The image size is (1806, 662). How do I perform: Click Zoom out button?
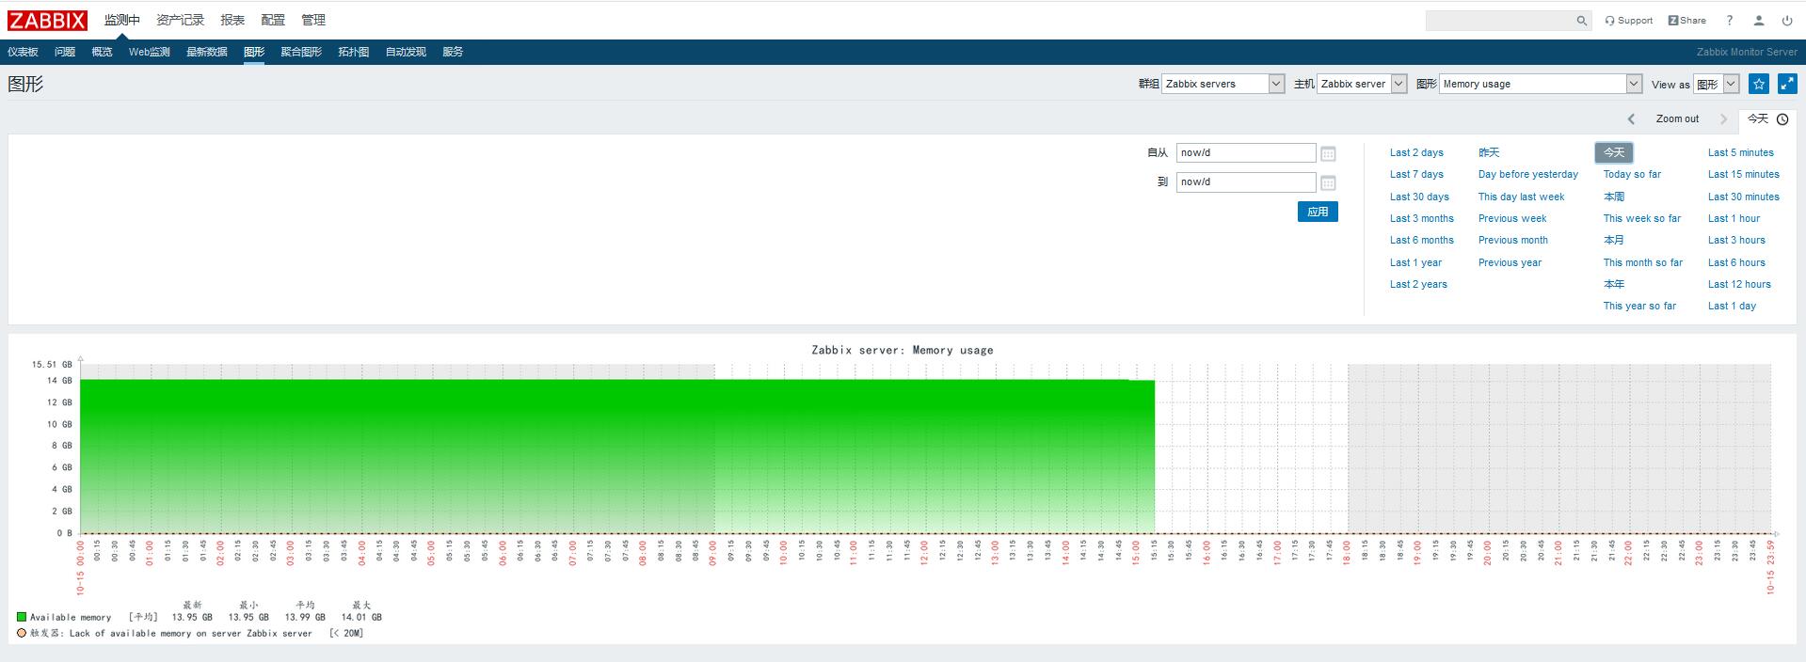click(x=1677, y=119)
